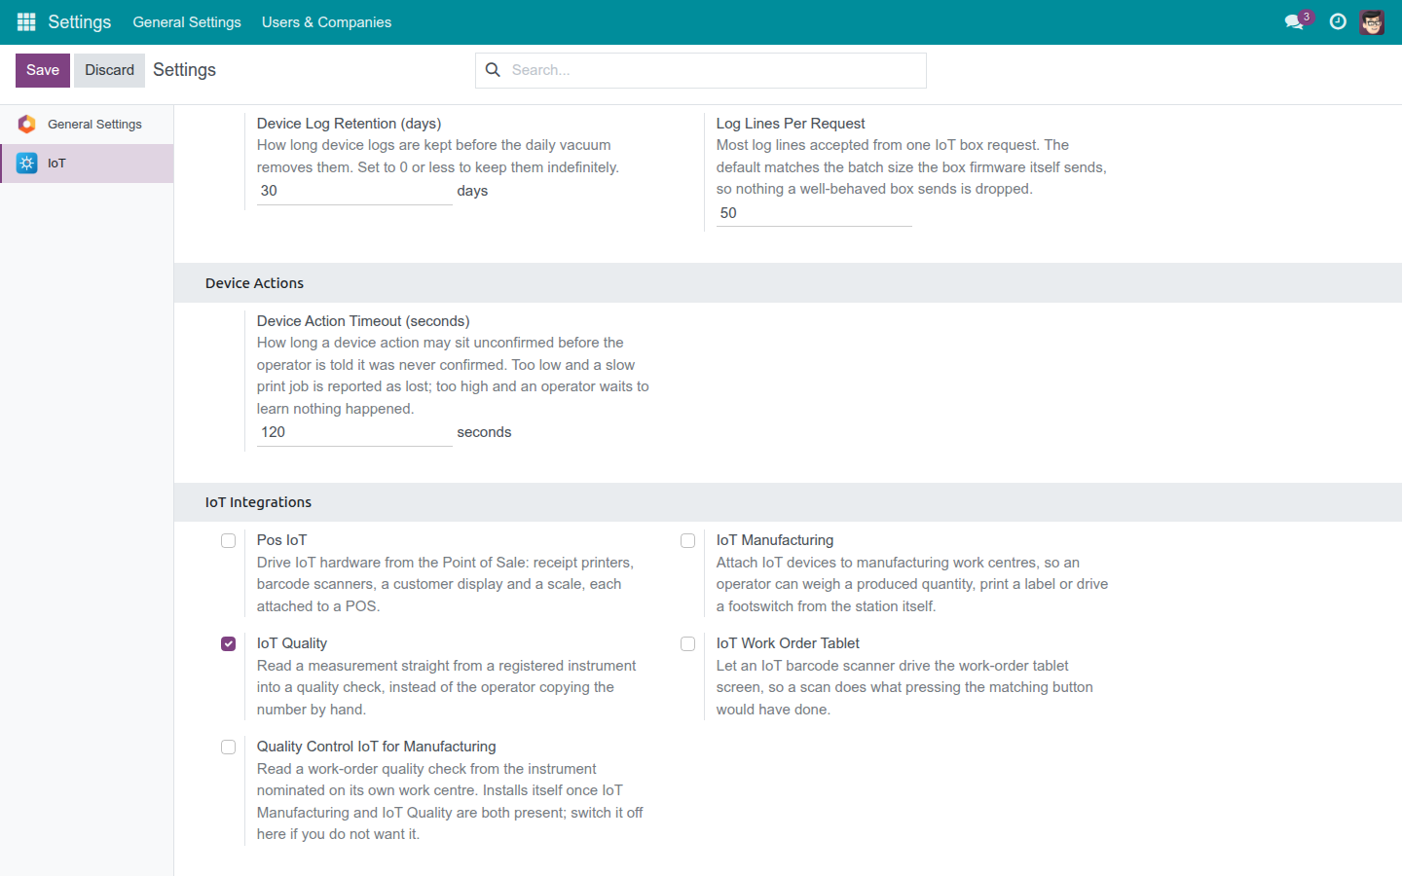Image resolution: width=1402 pixels, height=876 pixels.
Task: Uncheck the IoT Quality checkbox
Action: 228,643
